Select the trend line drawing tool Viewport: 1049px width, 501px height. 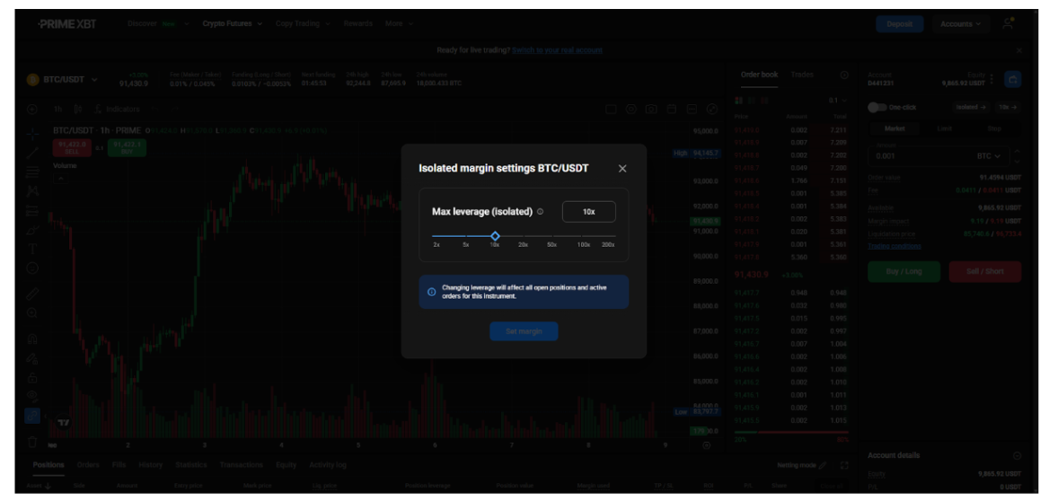32,154
